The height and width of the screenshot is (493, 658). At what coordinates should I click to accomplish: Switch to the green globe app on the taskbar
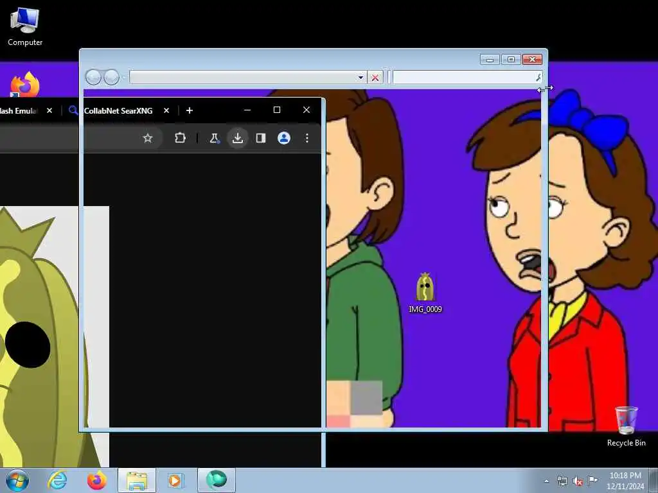pos(216,480)
